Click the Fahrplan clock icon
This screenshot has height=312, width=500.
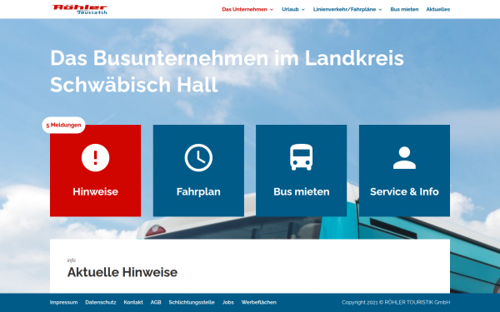point(198,157)
